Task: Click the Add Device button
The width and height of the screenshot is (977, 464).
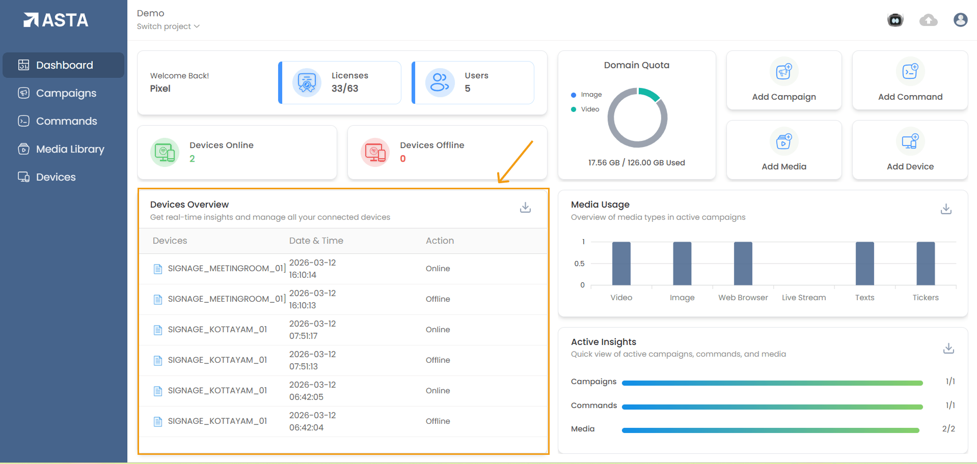Action: [x=910, y=150]
